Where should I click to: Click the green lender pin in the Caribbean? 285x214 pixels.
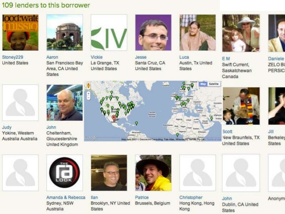pos(137,123)
